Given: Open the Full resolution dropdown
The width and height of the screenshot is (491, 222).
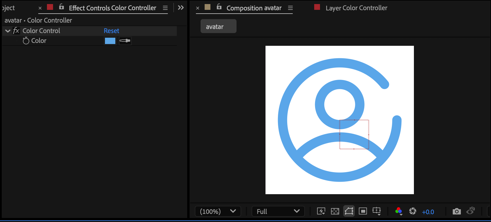Looking at the screenshot, I should [278, 211].
